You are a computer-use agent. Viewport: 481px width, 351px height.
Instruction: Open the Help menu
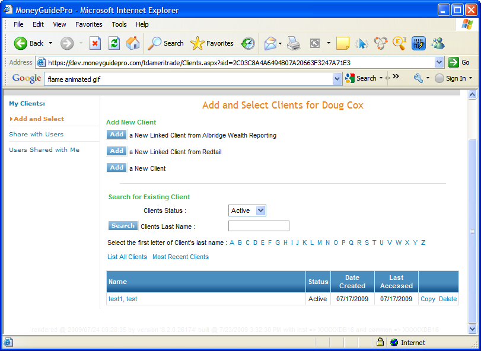tap(142, 24)
